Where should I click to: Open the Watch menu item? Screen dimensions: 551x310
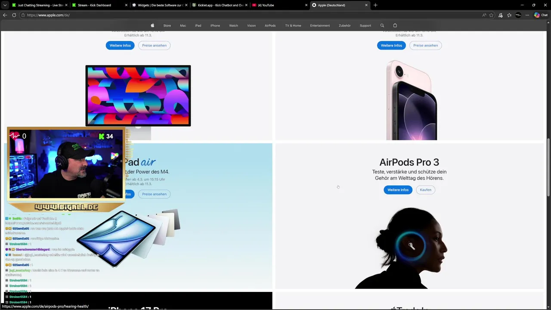click(233, 25)
